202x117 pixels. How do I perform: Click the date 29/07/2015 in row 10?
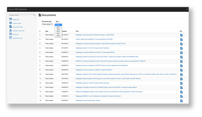(x=65, y=74)
